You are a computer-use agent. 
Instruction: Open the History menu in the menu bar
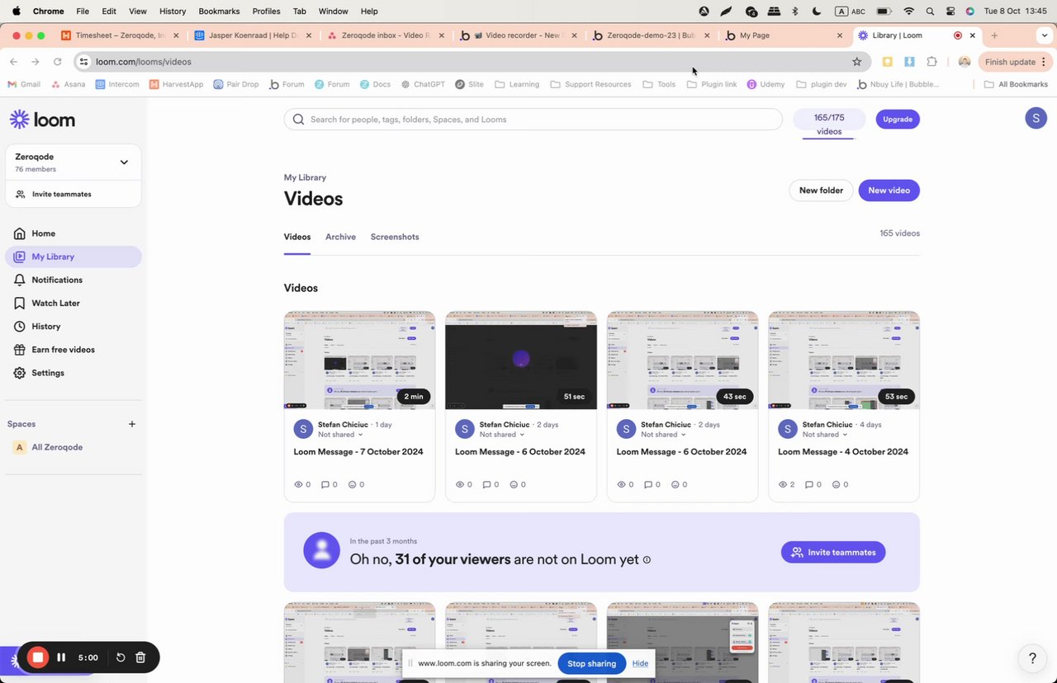[x=173, y=12]
